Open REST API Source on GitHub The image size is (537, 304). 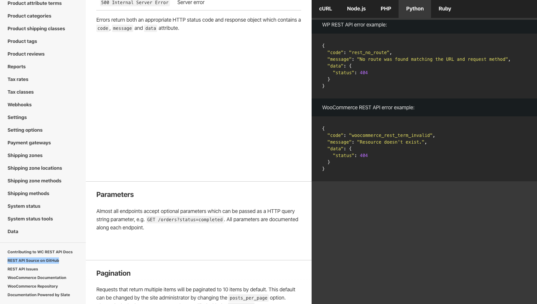point(33,260)
